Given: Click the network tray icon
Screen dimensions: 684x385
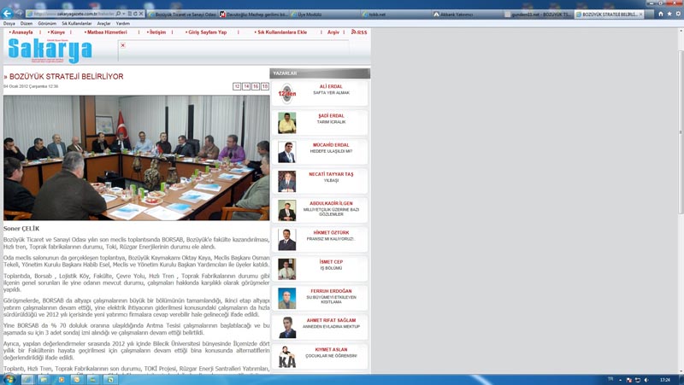Looking at the screenshot, I should click(637, 380).
